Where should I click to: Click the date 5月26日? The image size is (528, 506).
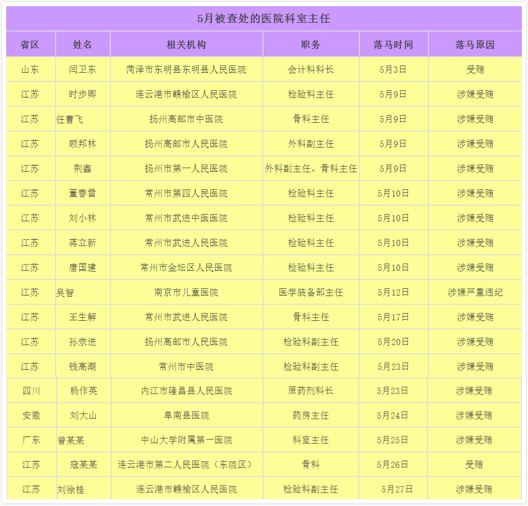coord(392,465)
